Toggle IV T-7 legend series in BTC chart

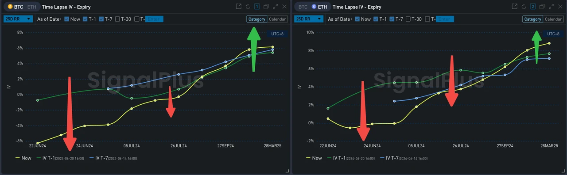(x=113, y=158)
